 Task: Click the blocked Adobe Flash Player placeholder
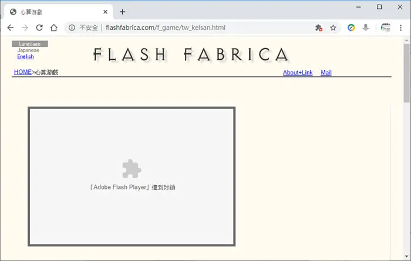tap(132, 177)
